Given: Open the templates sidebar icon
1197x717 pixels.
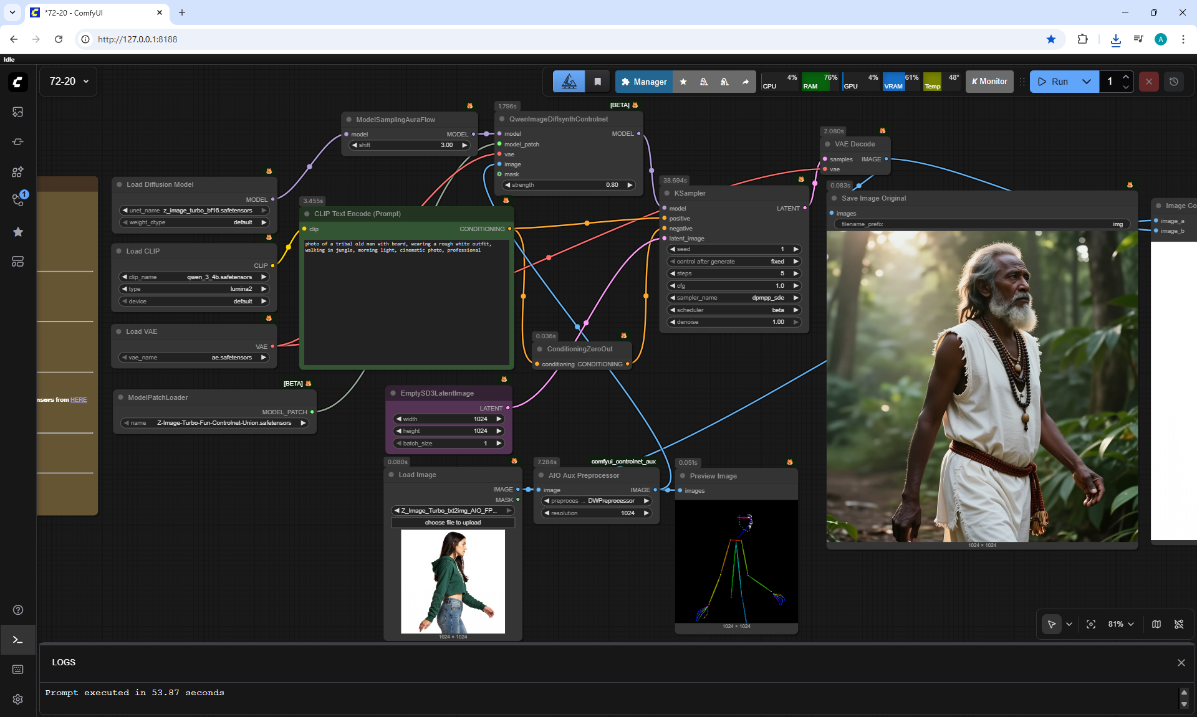Looking at the screenshot, I should (17, 262).
